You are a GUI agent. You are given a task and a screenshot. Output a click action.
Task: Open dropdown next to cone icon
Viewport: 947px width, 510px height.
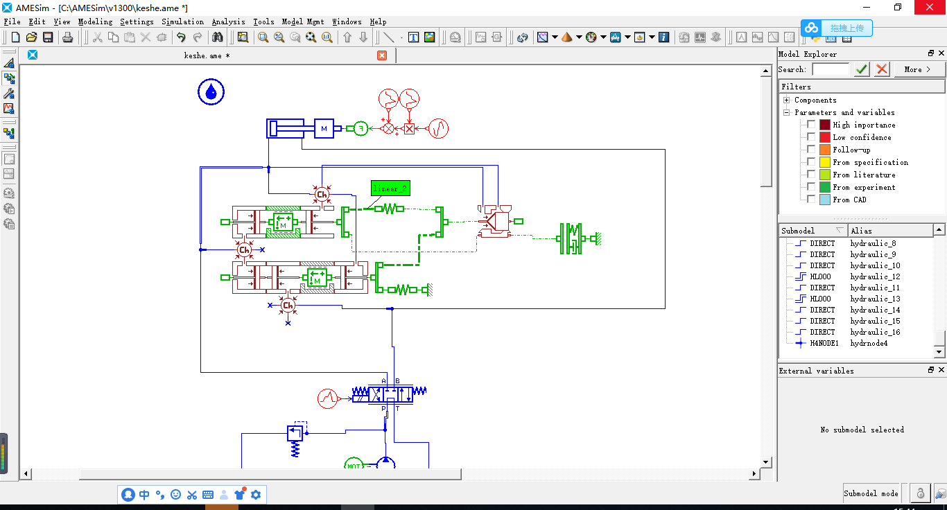click(x=579, y=37)
